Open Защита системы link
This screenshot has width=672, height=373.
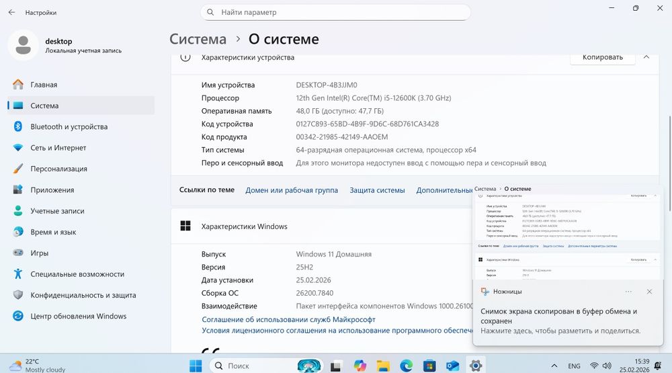[x=377, y=190]
